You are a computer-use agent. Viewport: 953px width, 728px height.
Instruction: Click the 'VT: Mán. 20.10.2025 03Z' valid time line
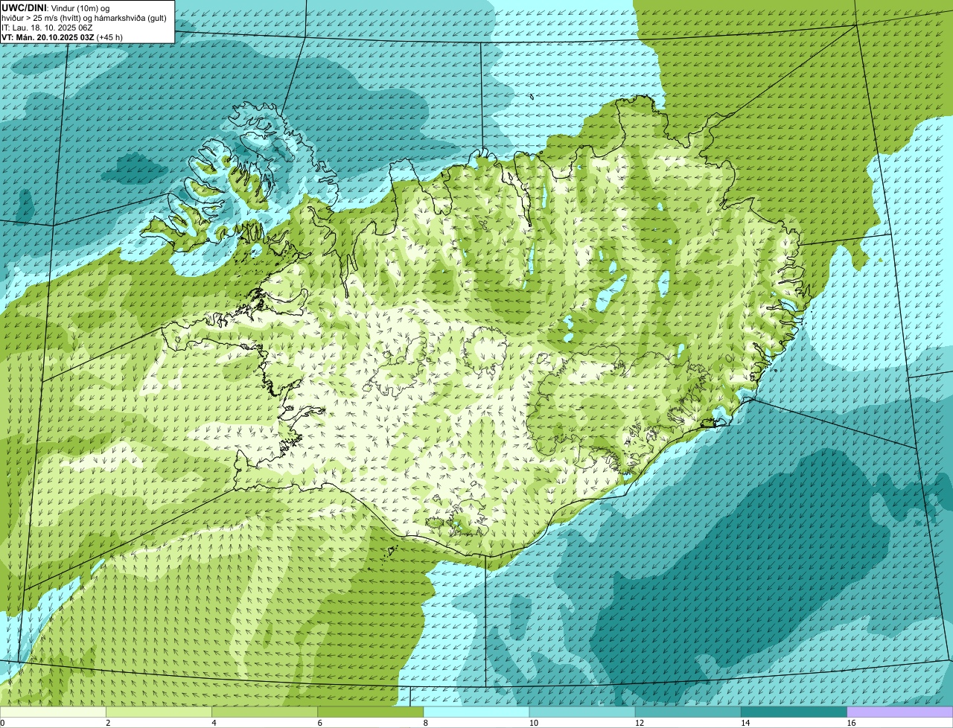click(48, 37)
